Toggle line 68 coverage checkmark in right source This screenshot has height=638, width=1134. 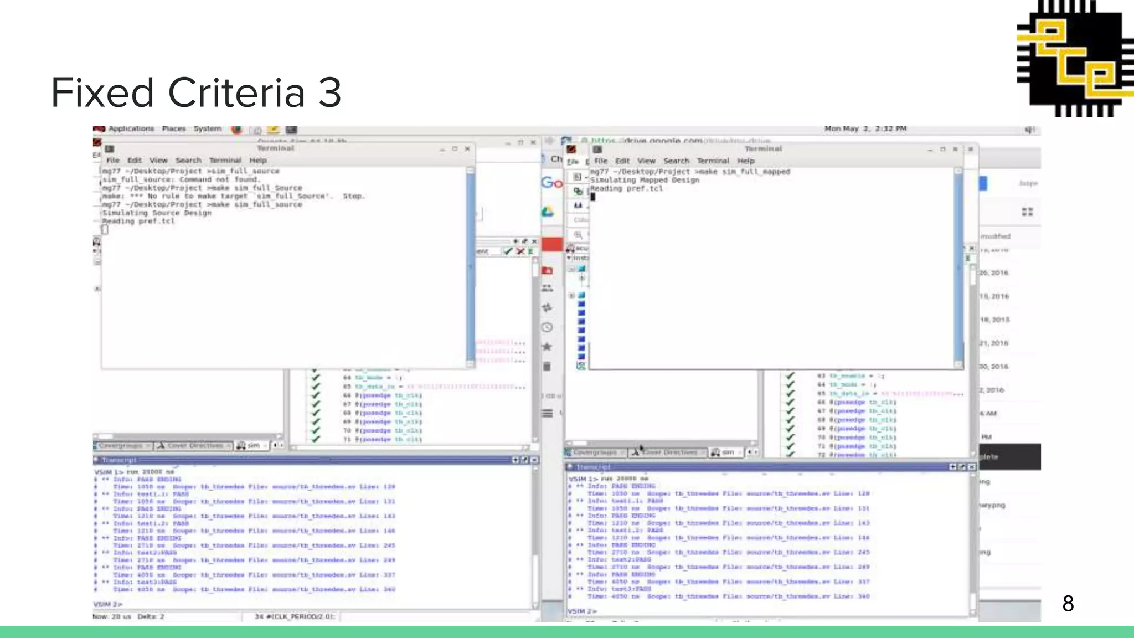pyautogui.click(x=790, y=420)
